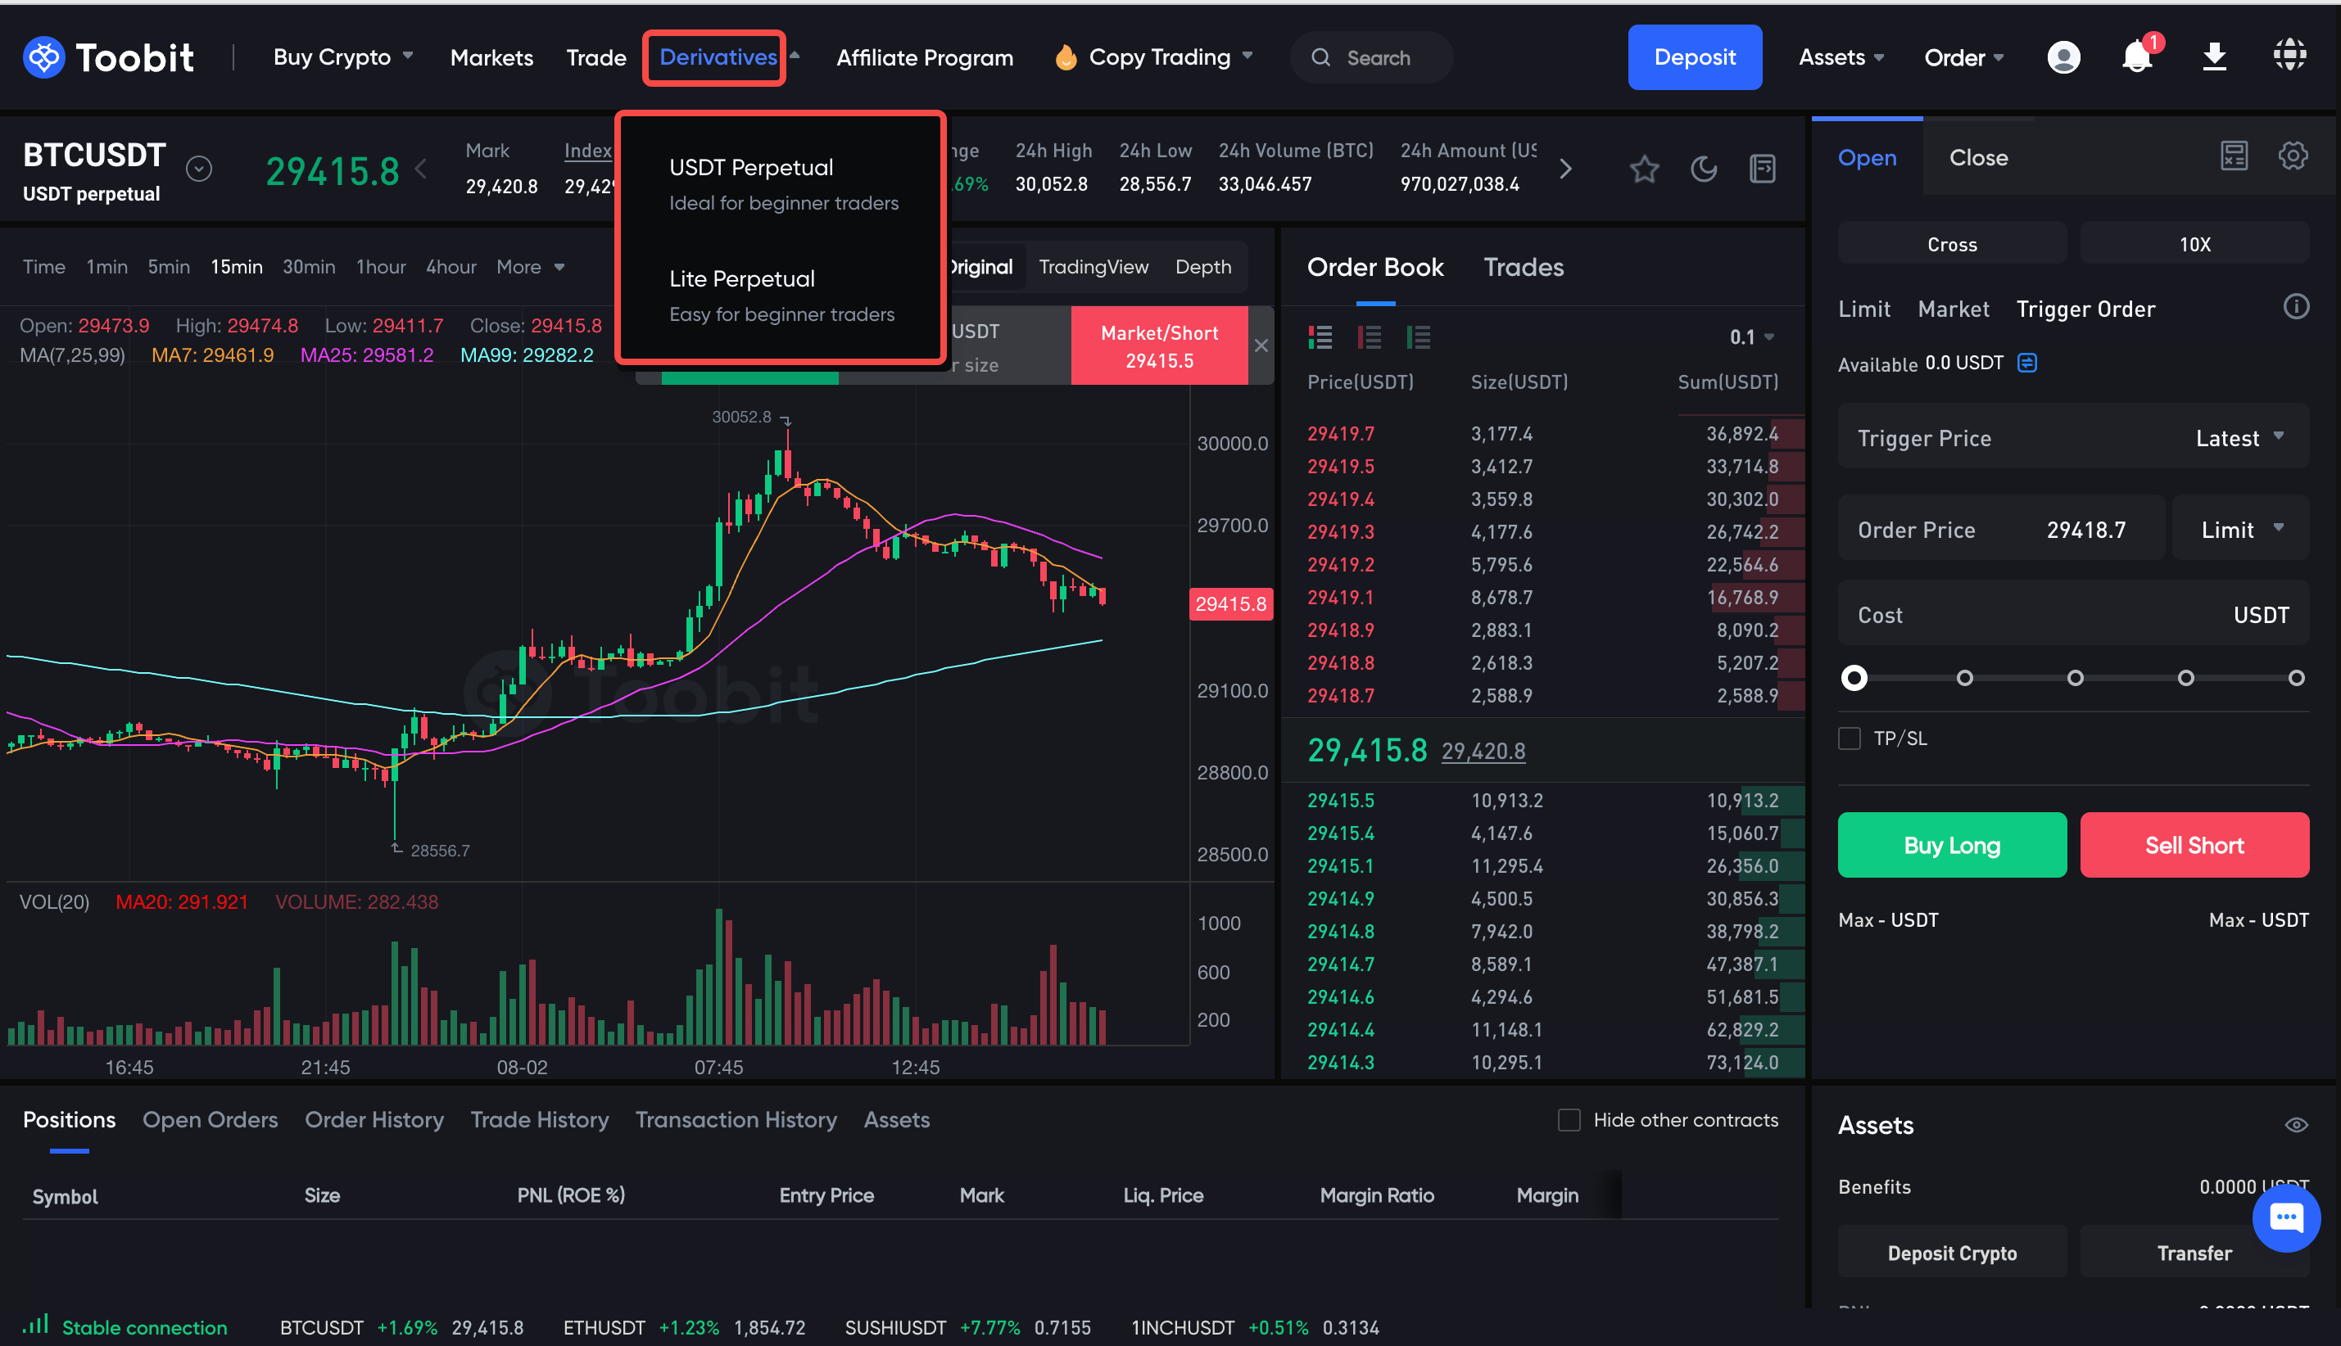Select Market order type
Image resolution: width=2341 pixels, height=1346 pixels.
click(x=1954, y=309)
